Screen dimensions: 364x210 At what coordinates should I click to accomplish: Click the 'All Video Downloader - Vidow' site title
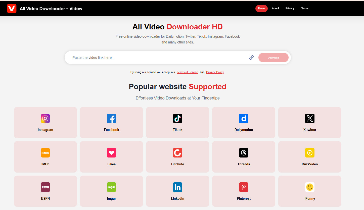pos(51,9)
